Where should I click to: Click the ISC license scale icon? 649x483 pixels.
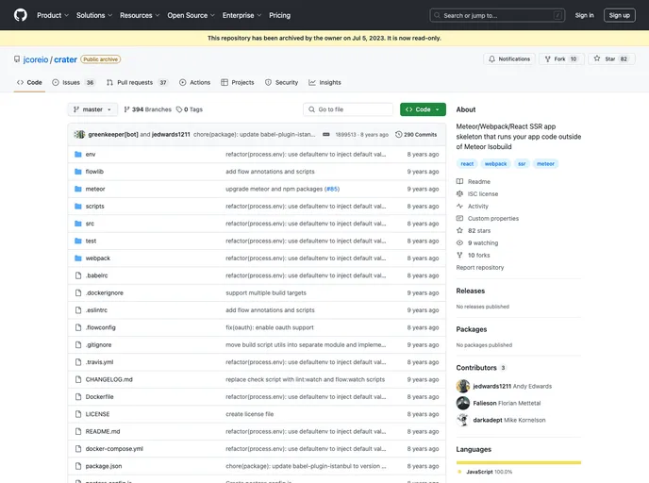(x=459, y=193)
